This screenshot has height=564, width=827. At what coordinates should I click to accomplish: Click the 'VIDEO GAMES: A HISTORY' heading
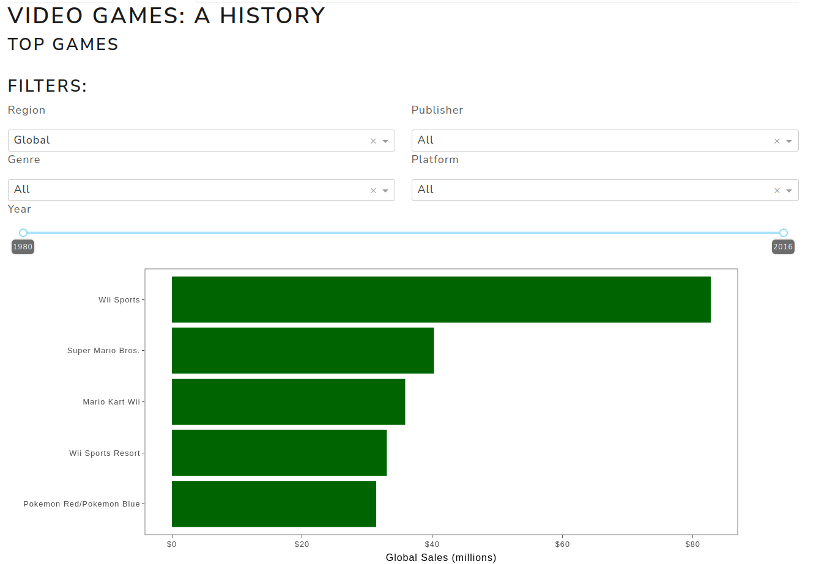[166, 16]
